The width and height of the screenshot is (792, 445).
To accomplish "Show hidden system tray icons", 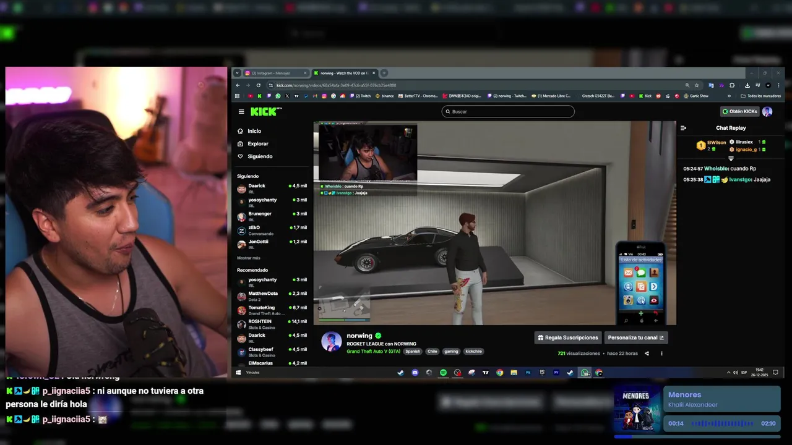I will point(728,373).
